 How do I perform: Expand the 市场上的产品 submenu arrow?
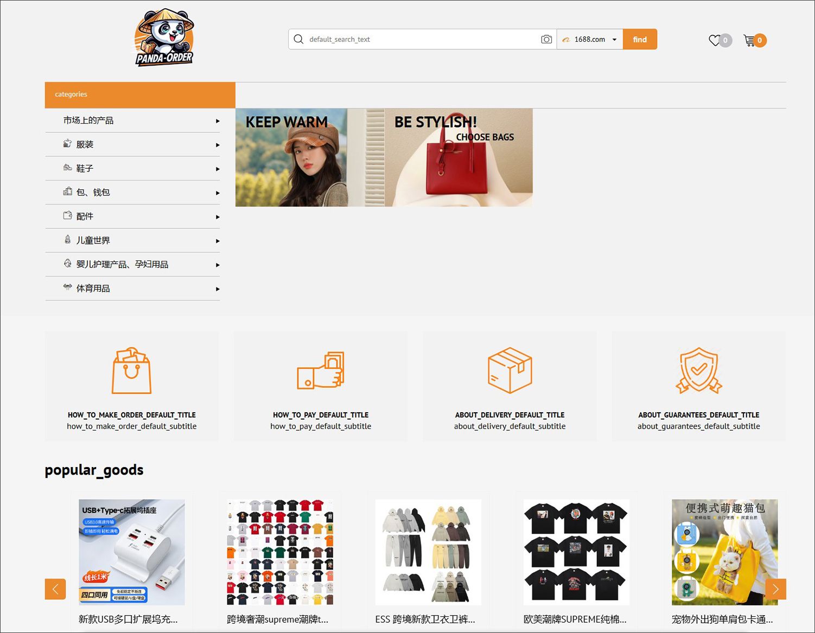click(218, 121)
